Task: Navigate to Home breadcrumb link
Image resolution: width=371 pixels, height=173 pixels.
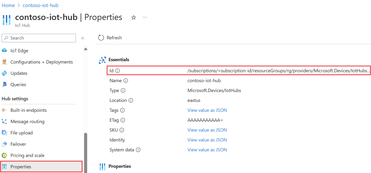Action: coord(8,5)
